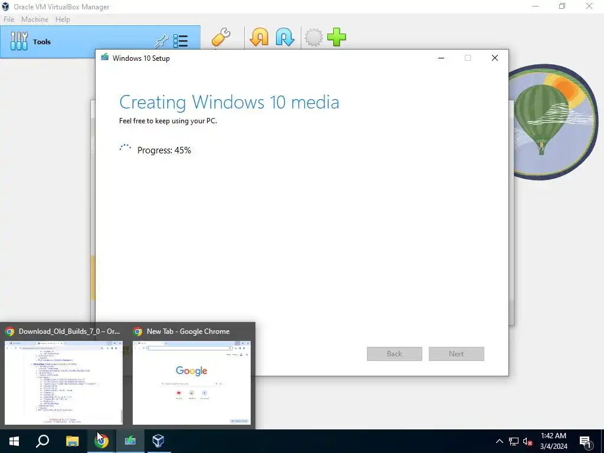The width and height of the screenshot is (604, 453).
Task: Click the New machine gear icon
Action: (x=314, y=38)
